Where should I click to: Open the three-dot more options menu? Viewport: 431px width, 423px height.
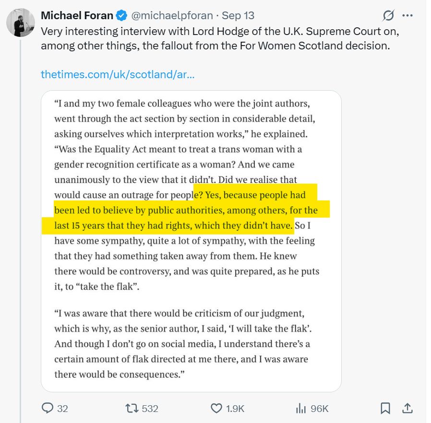(x=407, y=16)
